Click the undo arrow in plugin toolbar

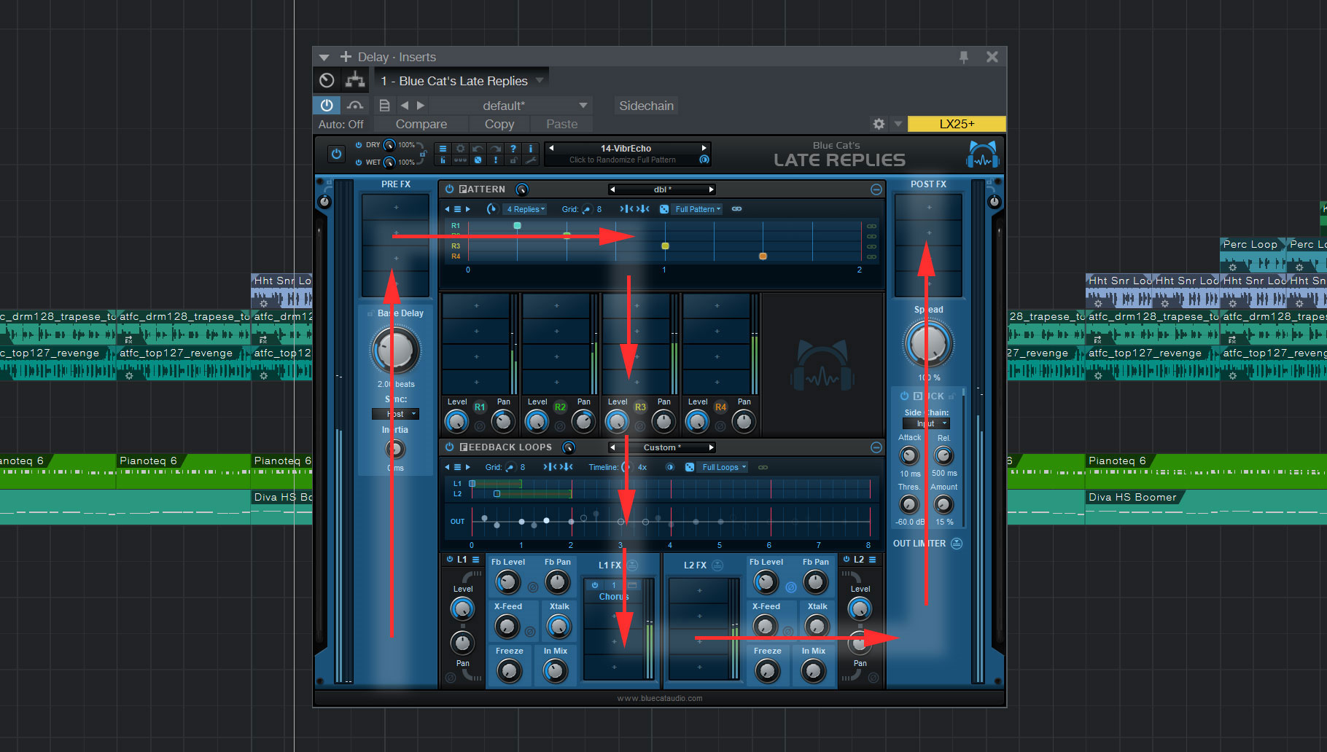[x=478, y=149]
